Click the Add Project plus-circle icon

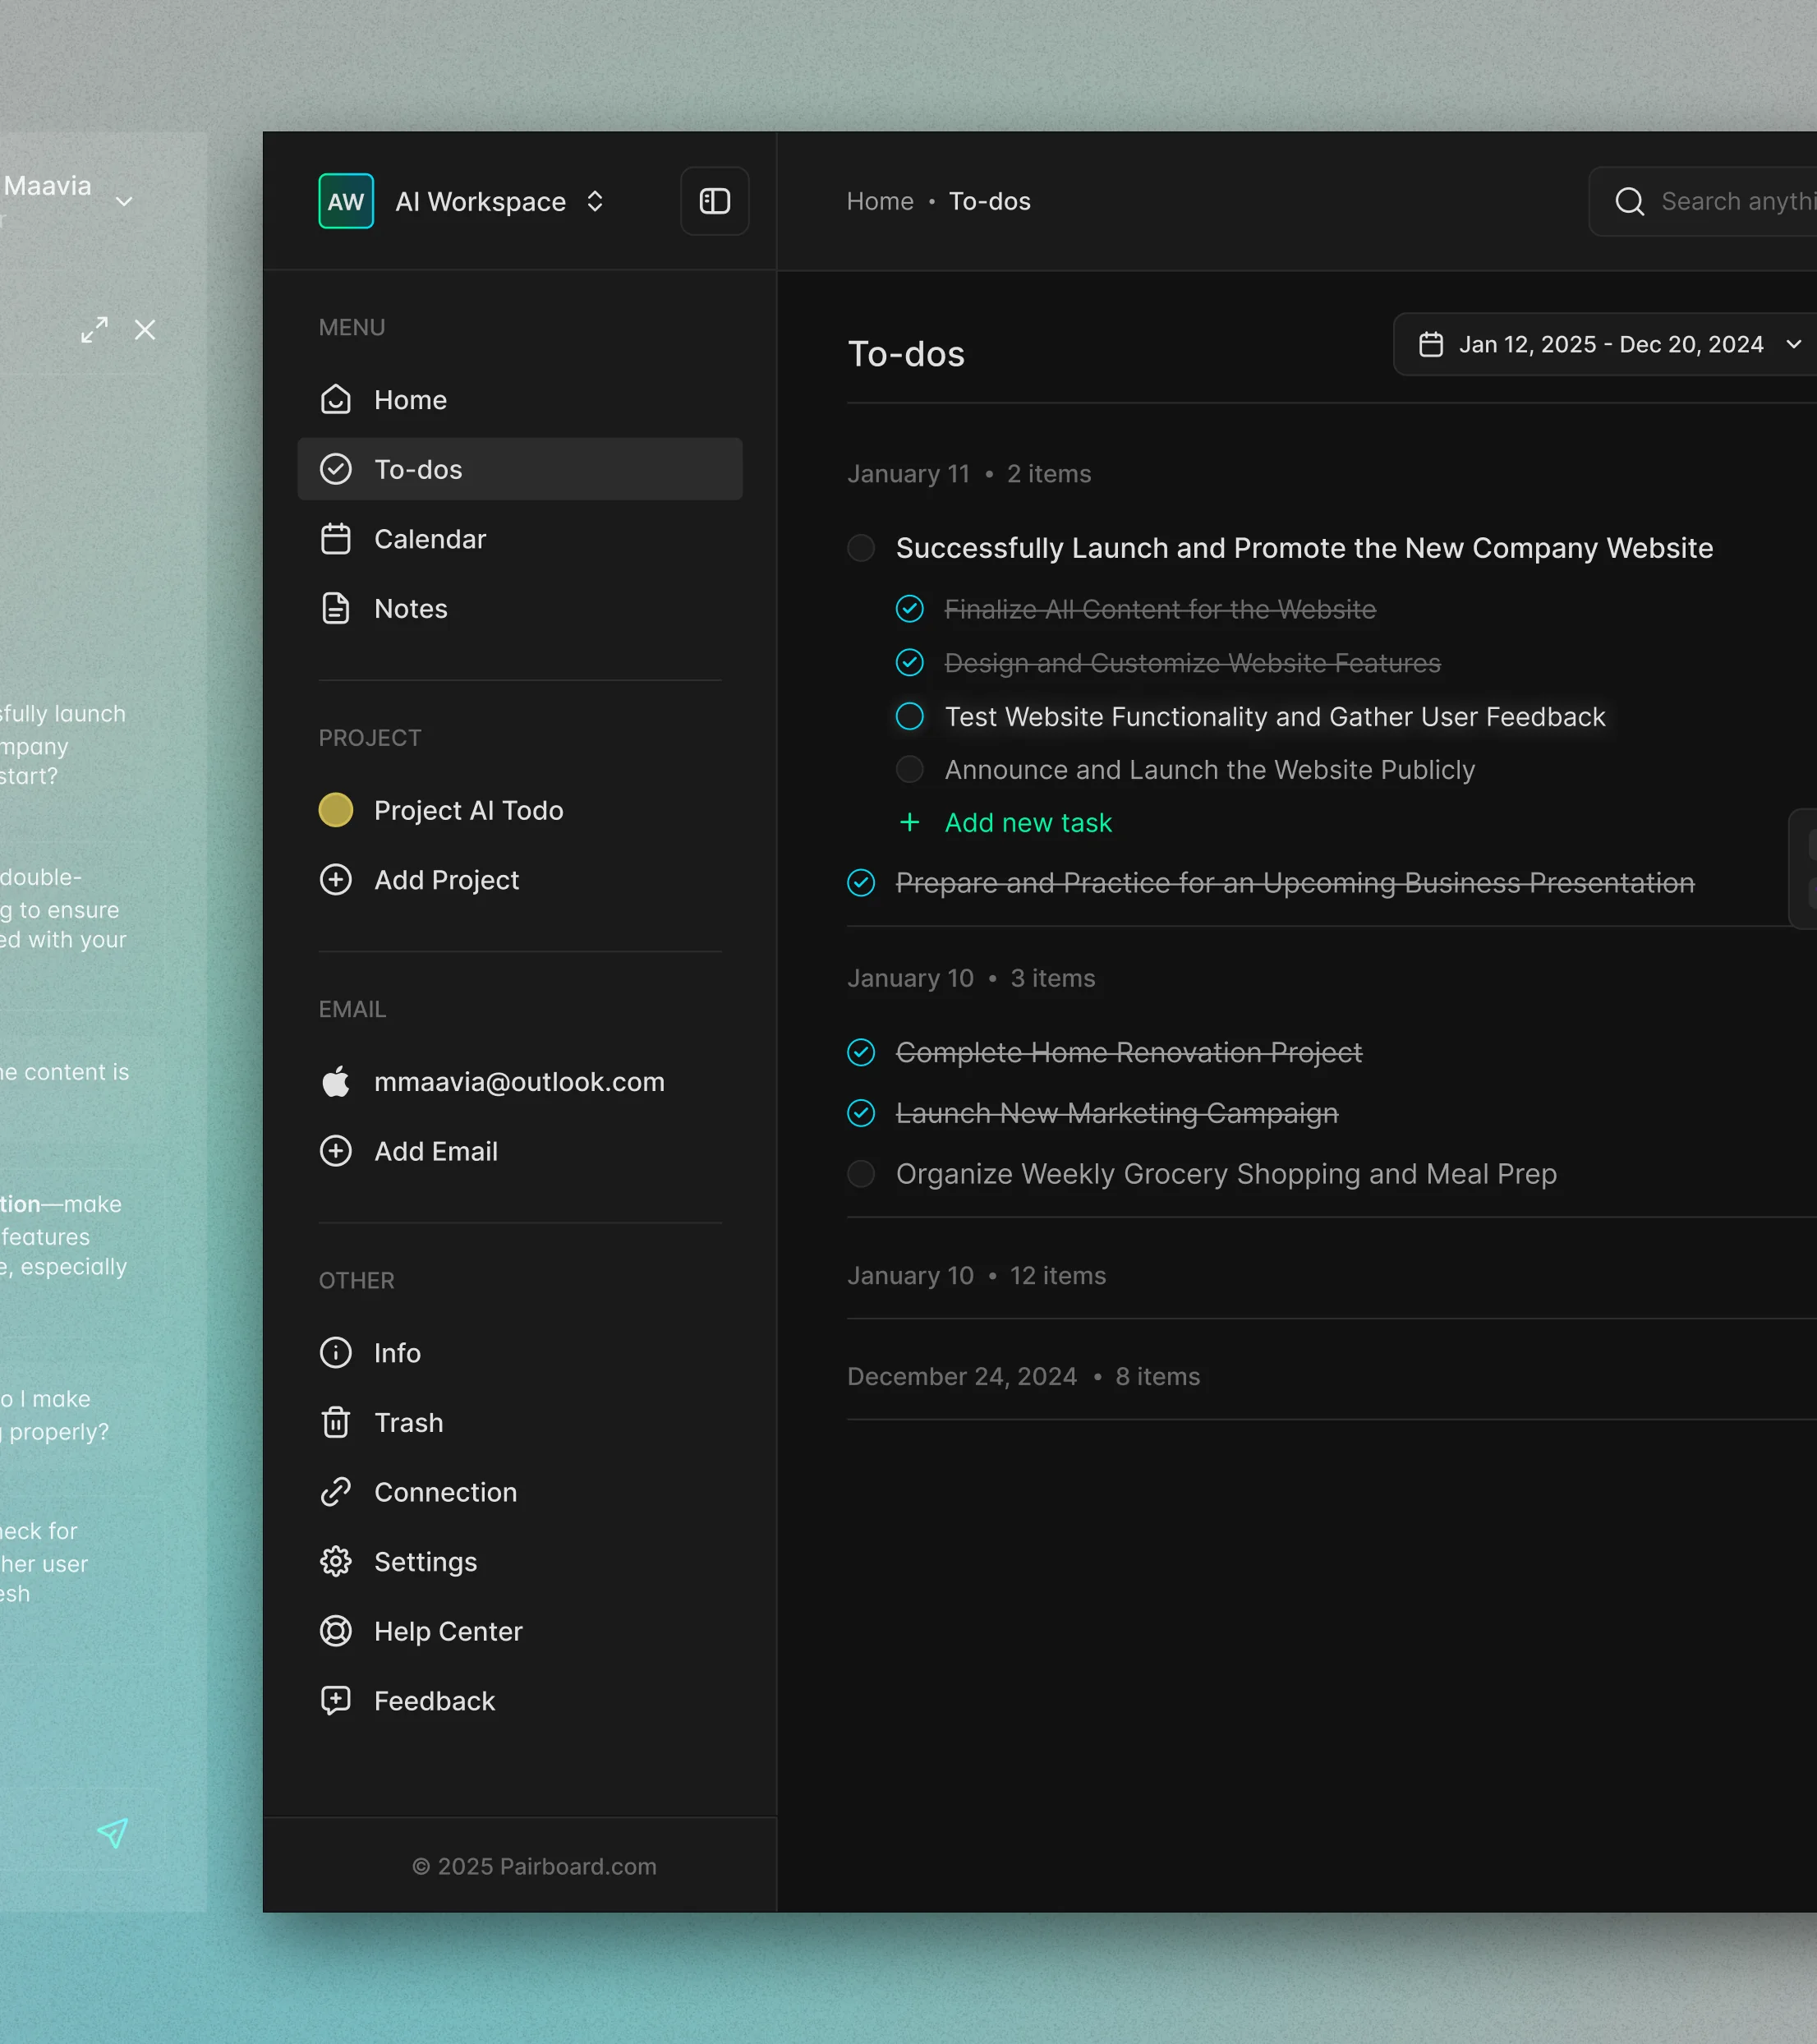click(336, 880)
